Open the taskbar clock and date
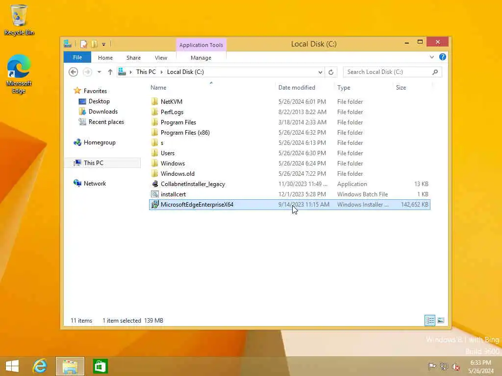 [481, 367]
